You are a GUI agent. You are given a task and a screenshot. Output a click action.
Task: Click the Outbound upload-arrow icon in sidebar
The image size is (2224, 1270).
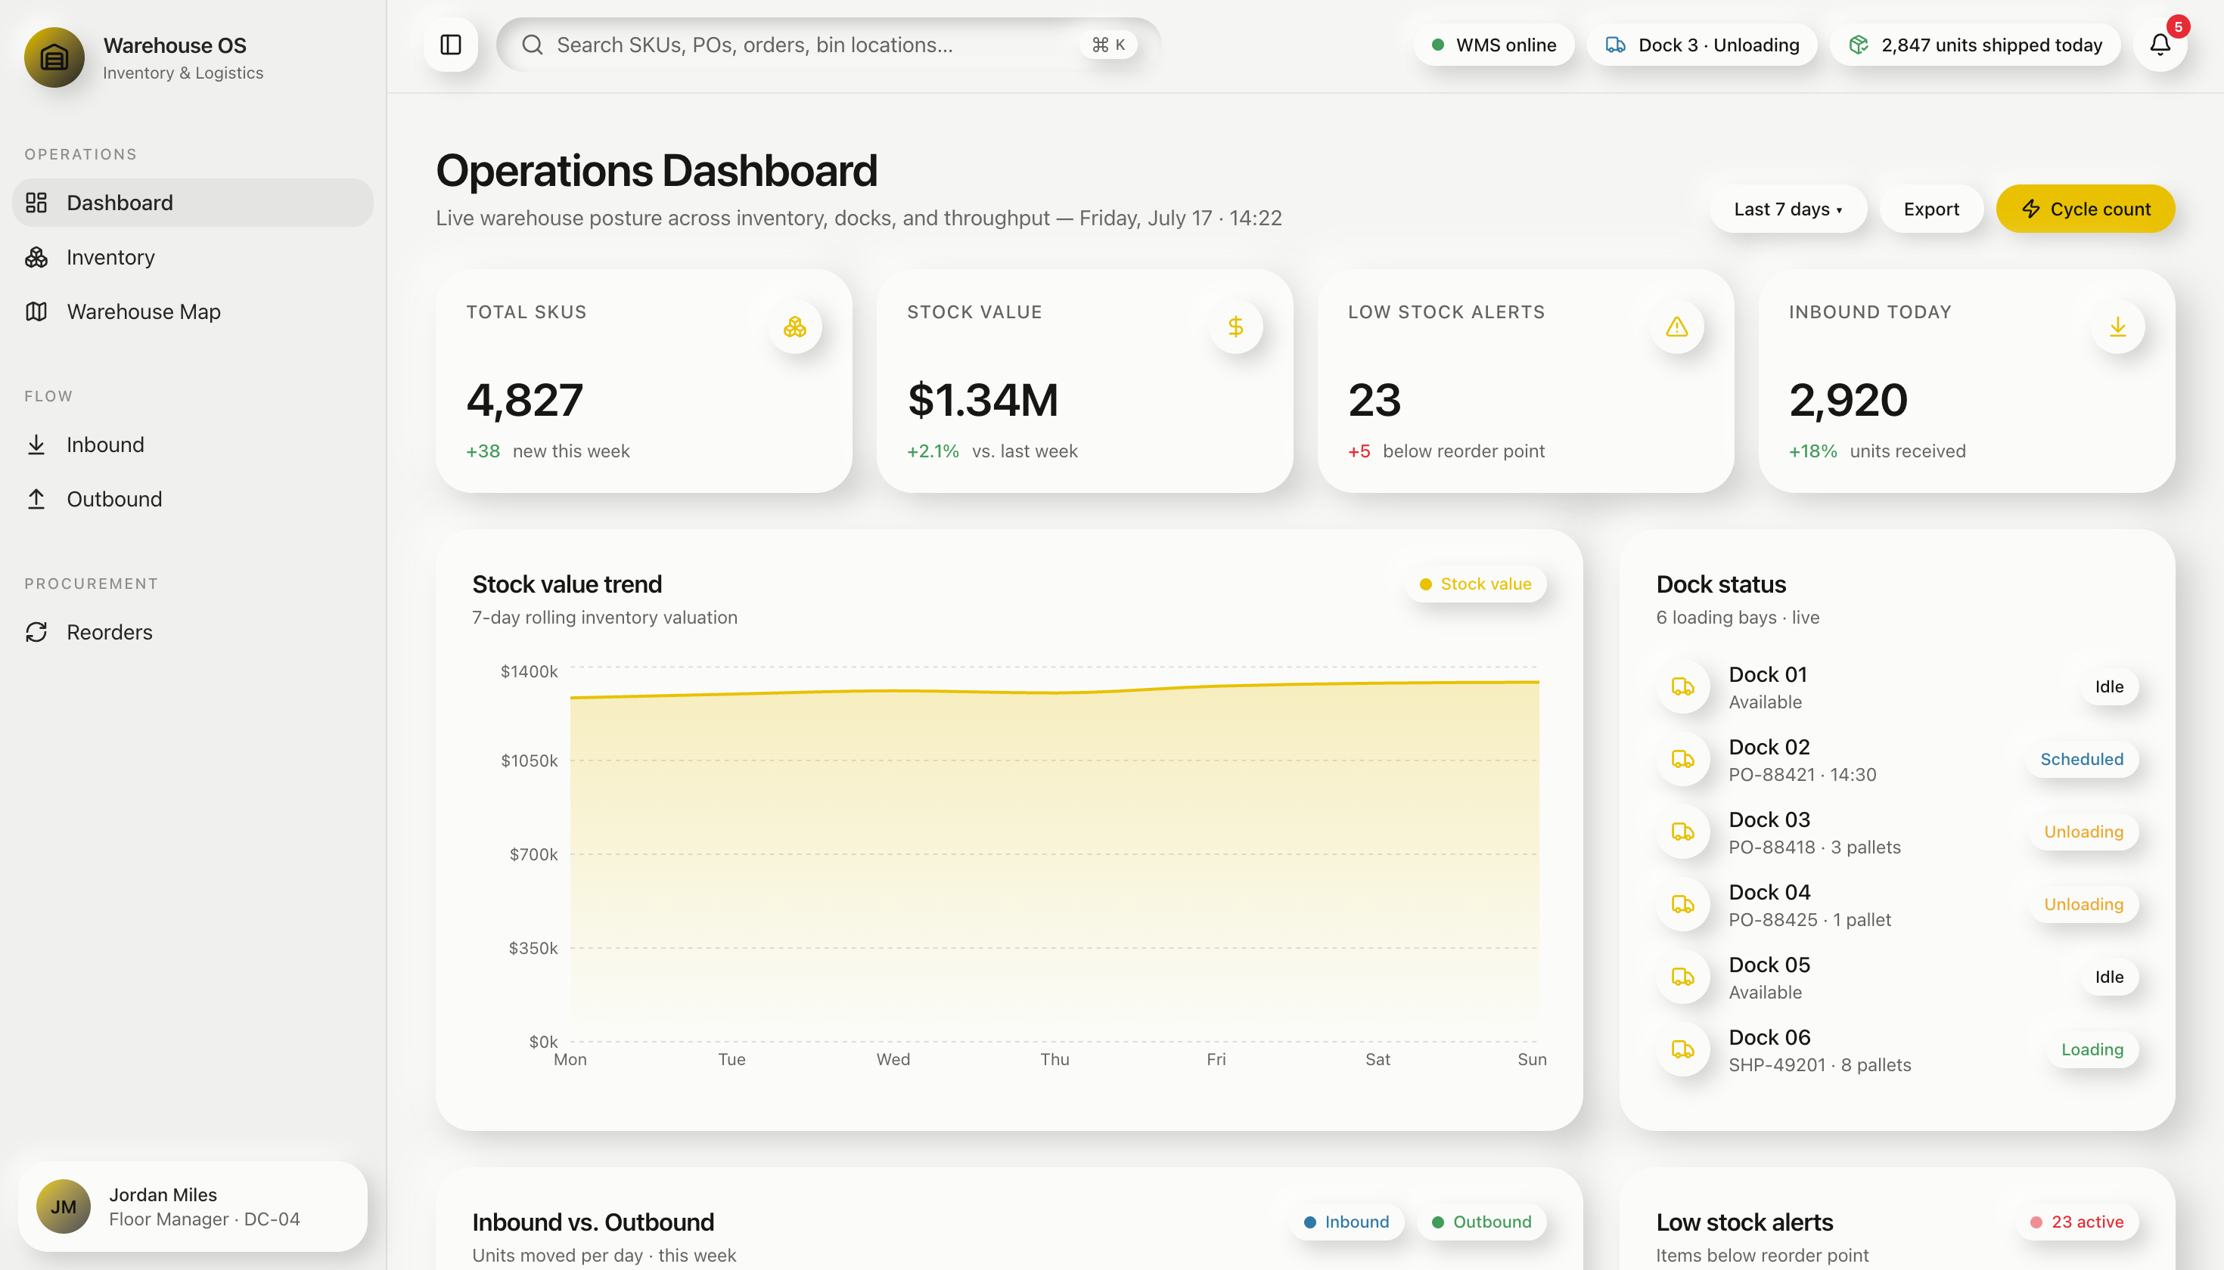click(36, 499)
